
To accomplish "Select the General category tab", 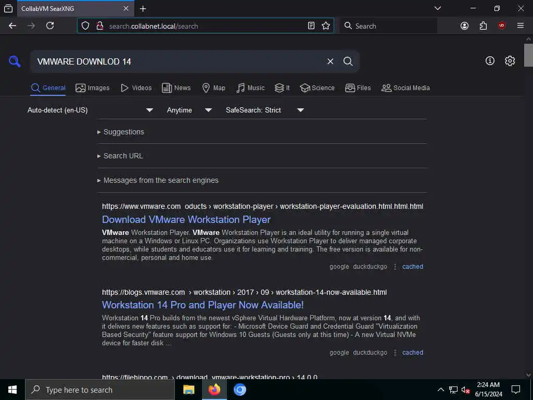I will point(48,87).
